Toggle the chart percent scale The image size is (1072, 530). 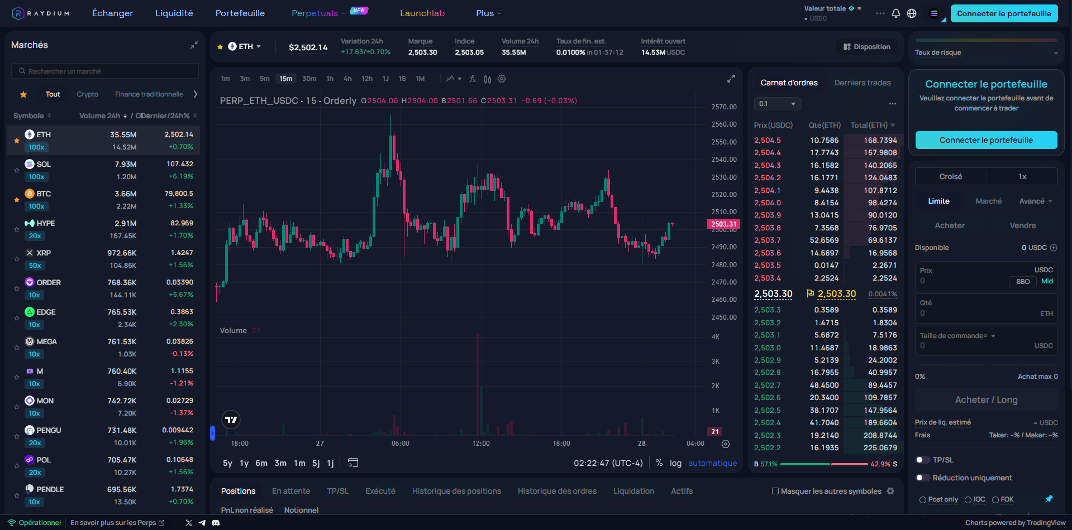tap(659, 463)
